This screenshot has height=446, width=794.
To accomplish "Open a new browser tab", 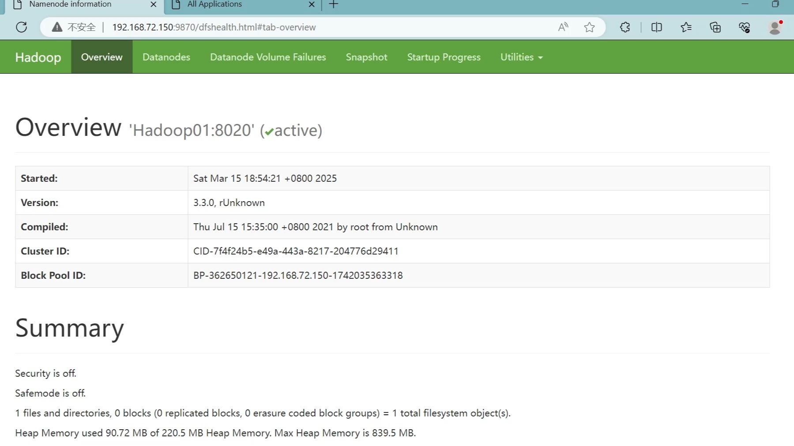I will (x=334, y=4).
